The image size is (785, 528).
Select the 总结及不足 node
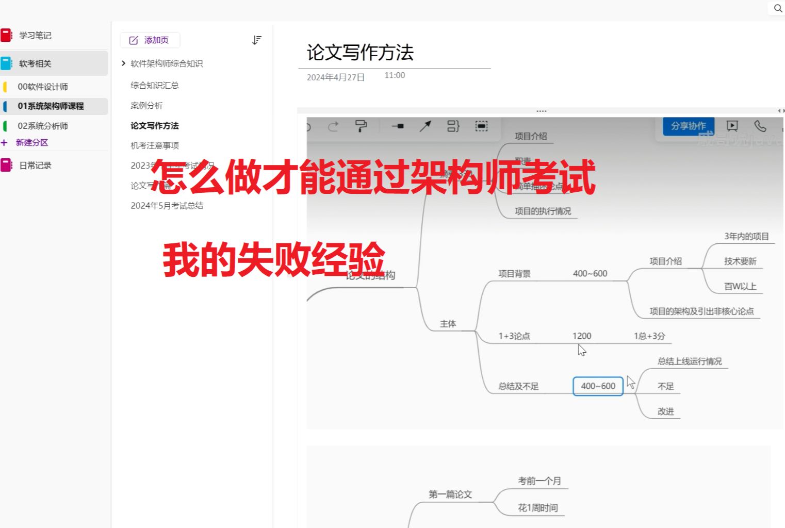click(x=518, y=386)
